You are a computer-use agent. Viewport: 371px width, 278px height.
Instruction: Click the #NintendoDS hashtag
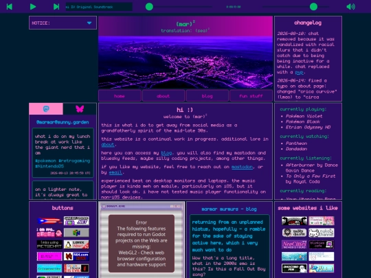click(x=49, y=166)
